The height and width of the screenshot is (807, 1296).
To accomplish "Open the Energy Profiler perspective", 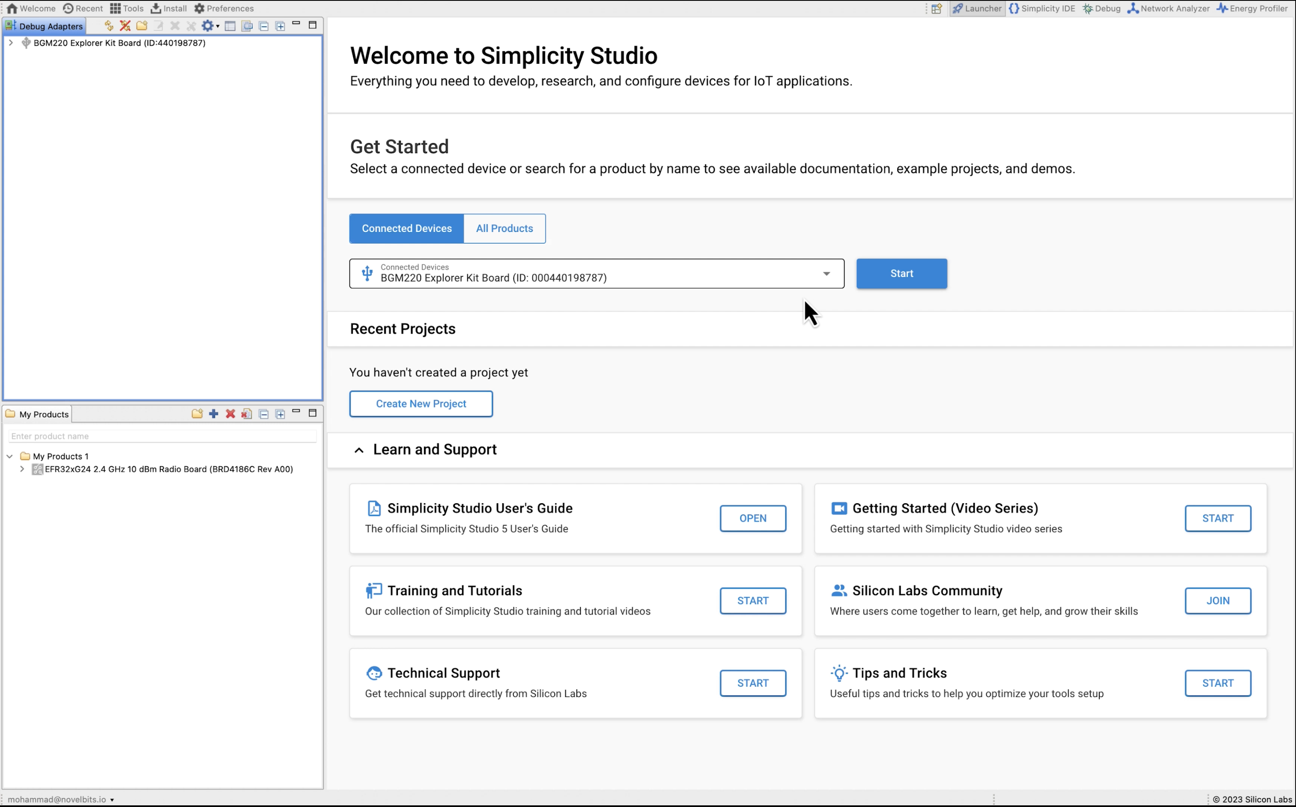I will [x=1252, y=9].
